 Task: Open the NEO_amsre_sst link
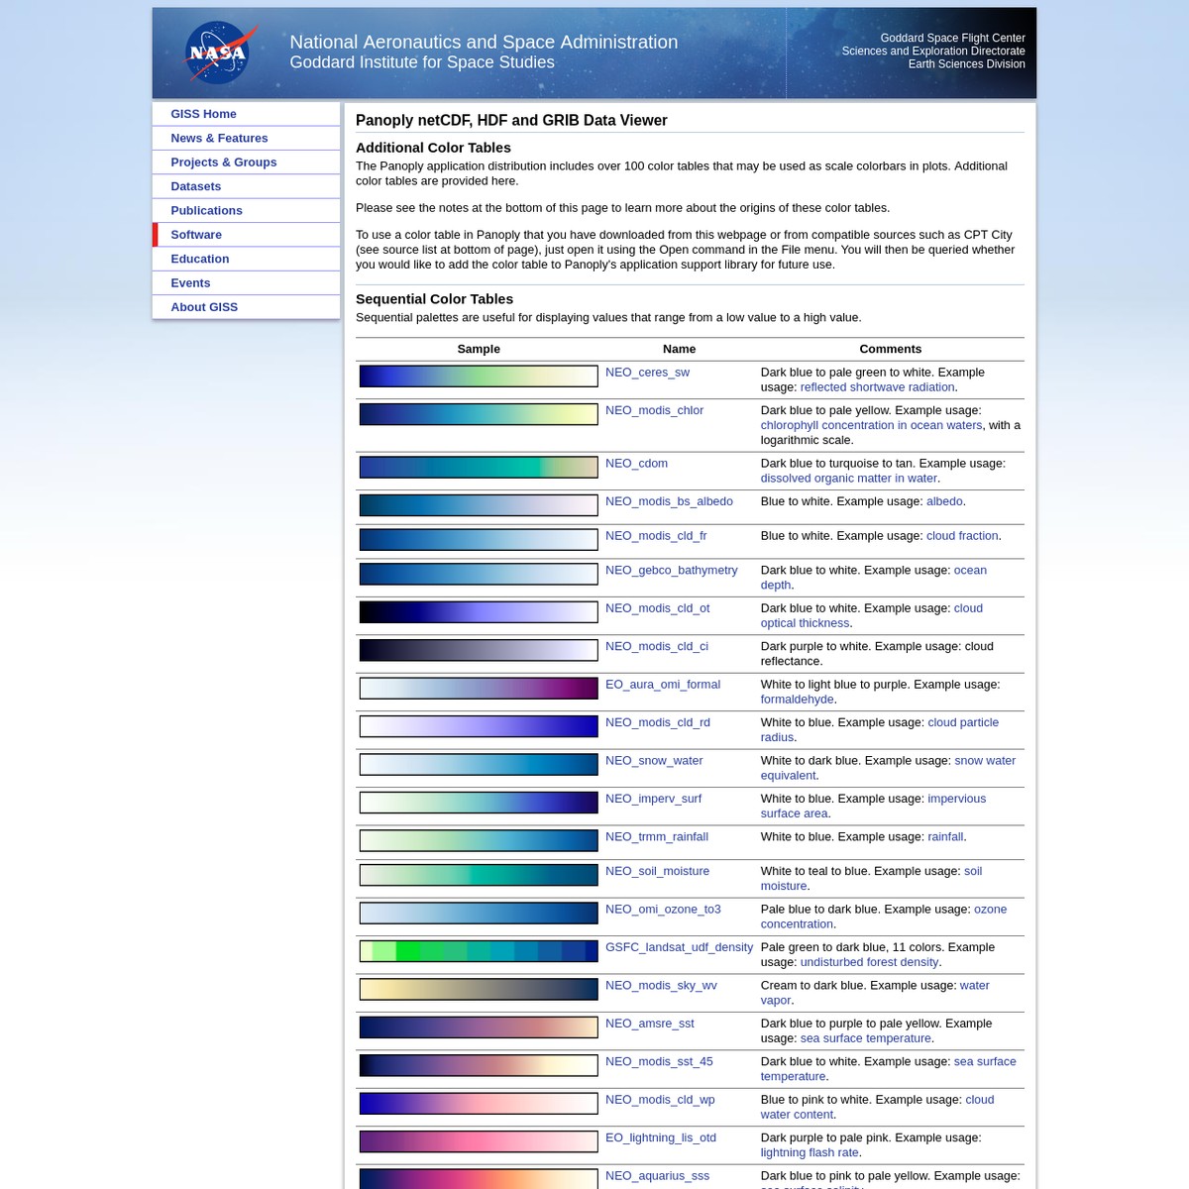click(x=649, y=1024)
